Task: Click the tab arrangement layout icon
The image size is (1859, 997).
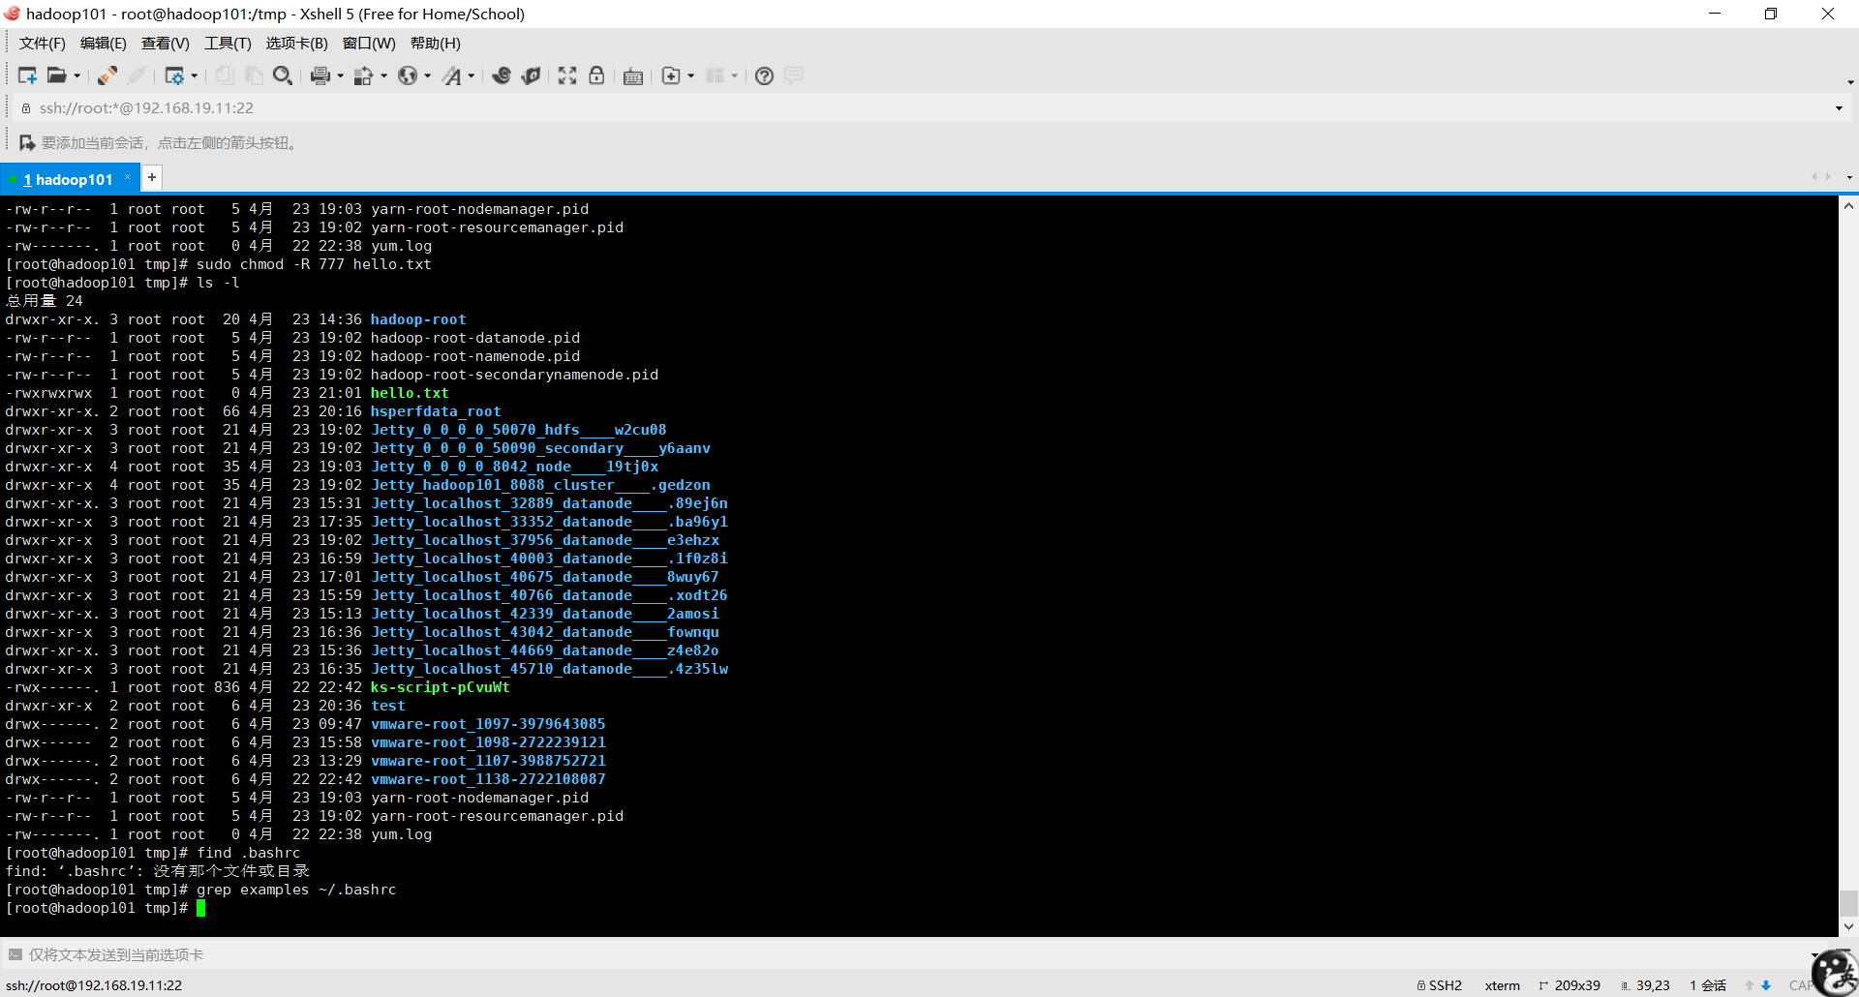Action: 715,76
